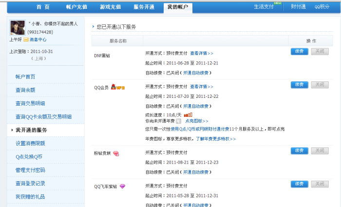Click the last login date 2011-10-31
This screenshot has width=341, height=207.
coord(41,52)
